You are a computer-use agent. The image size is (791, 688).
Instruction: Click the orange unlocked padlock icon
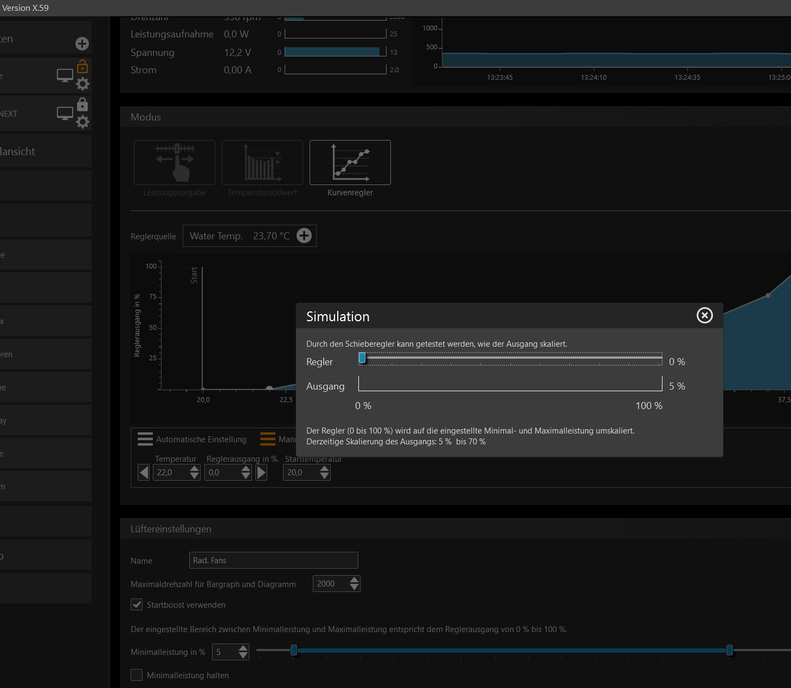tap(82, 66)
